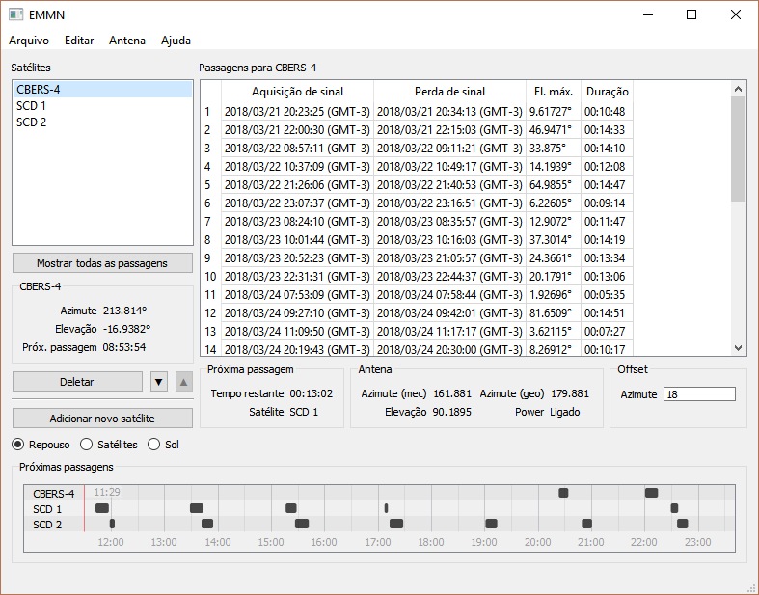Click SCD 2 pass marker near 12:00
This screenshot has width=759, height=595.
point(112,524)
